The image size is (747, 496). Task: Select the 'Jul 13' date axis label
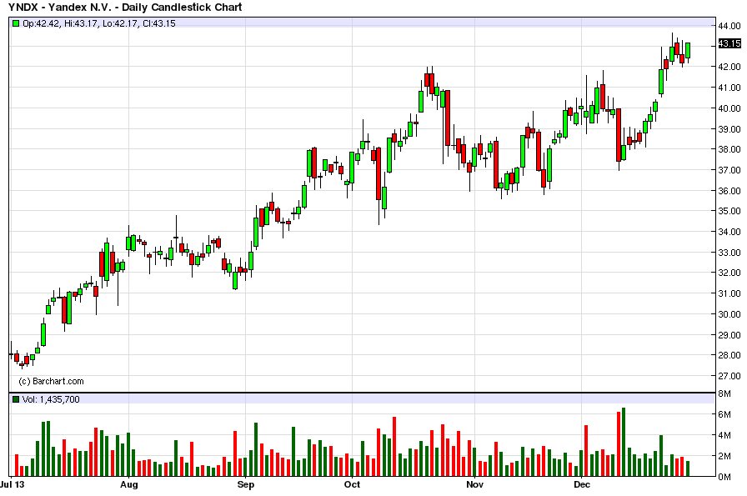coord(12,484)
